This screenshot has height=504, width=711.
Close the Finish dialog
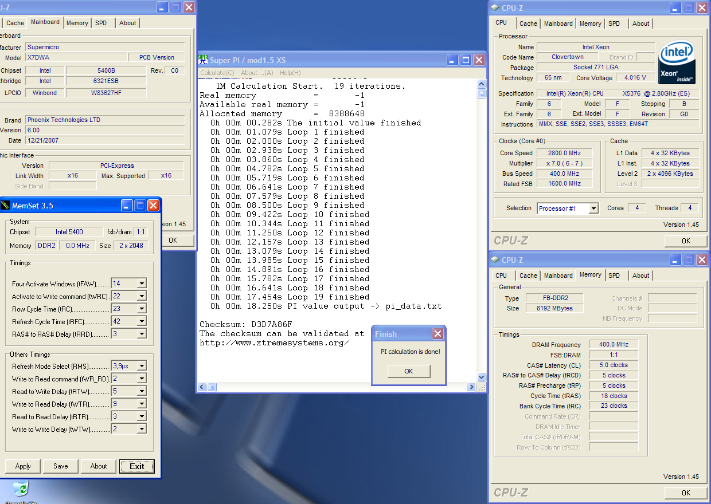(x=437, y=333)
